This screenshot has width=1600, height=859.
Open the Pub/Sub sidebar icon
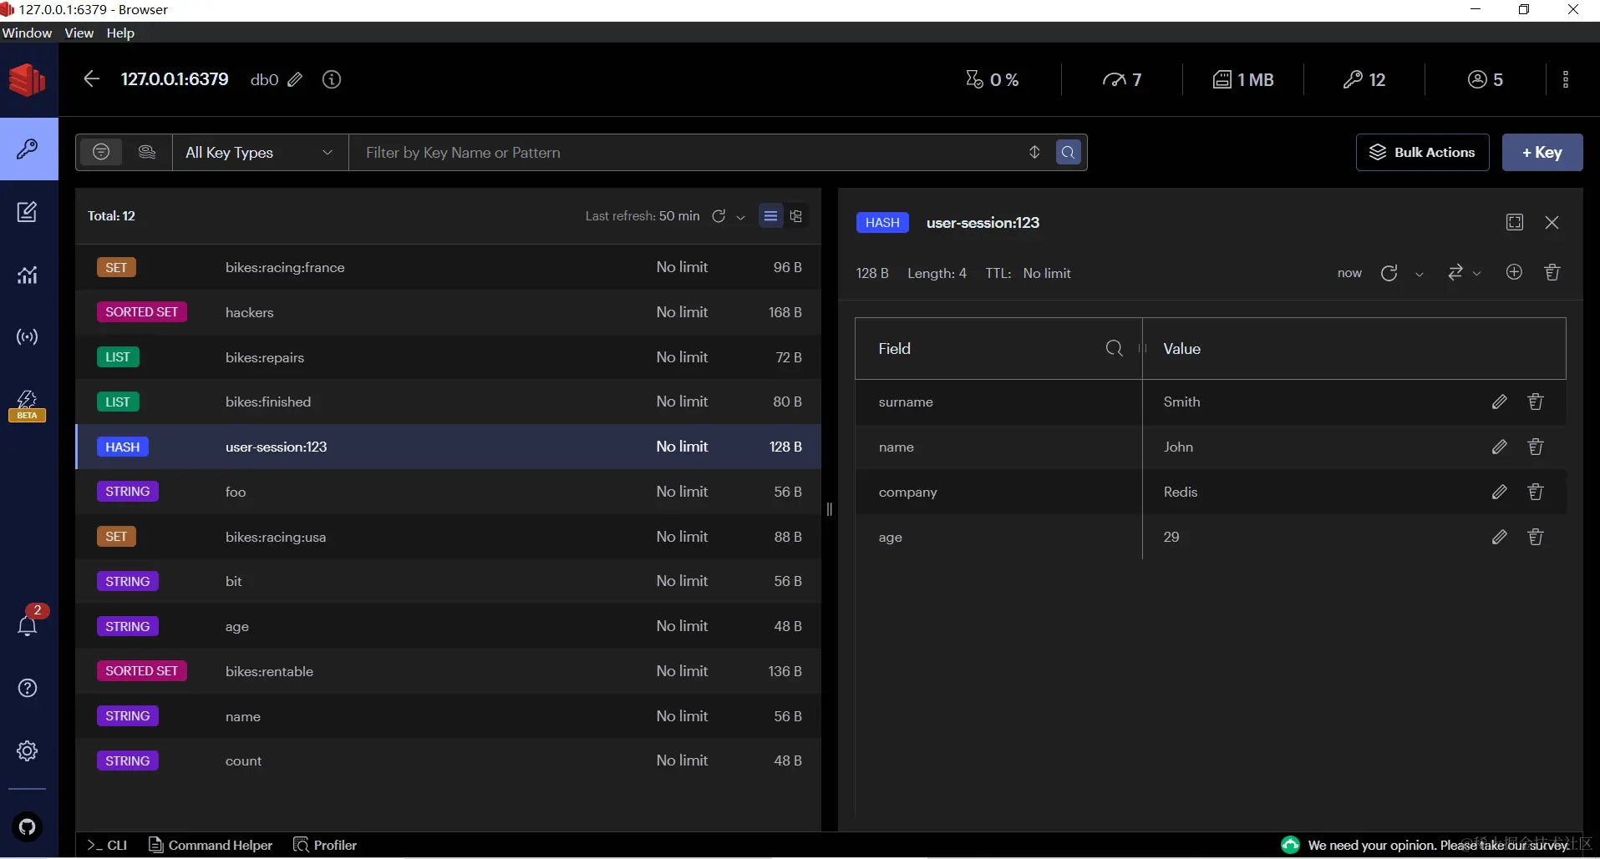28,337
